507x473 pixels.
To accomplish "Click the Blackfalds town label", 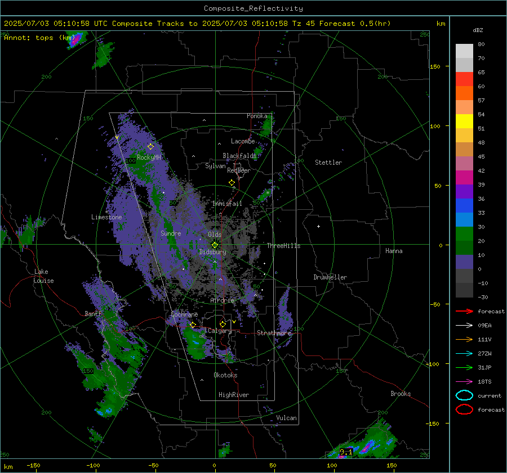I will tap(239, 156).
